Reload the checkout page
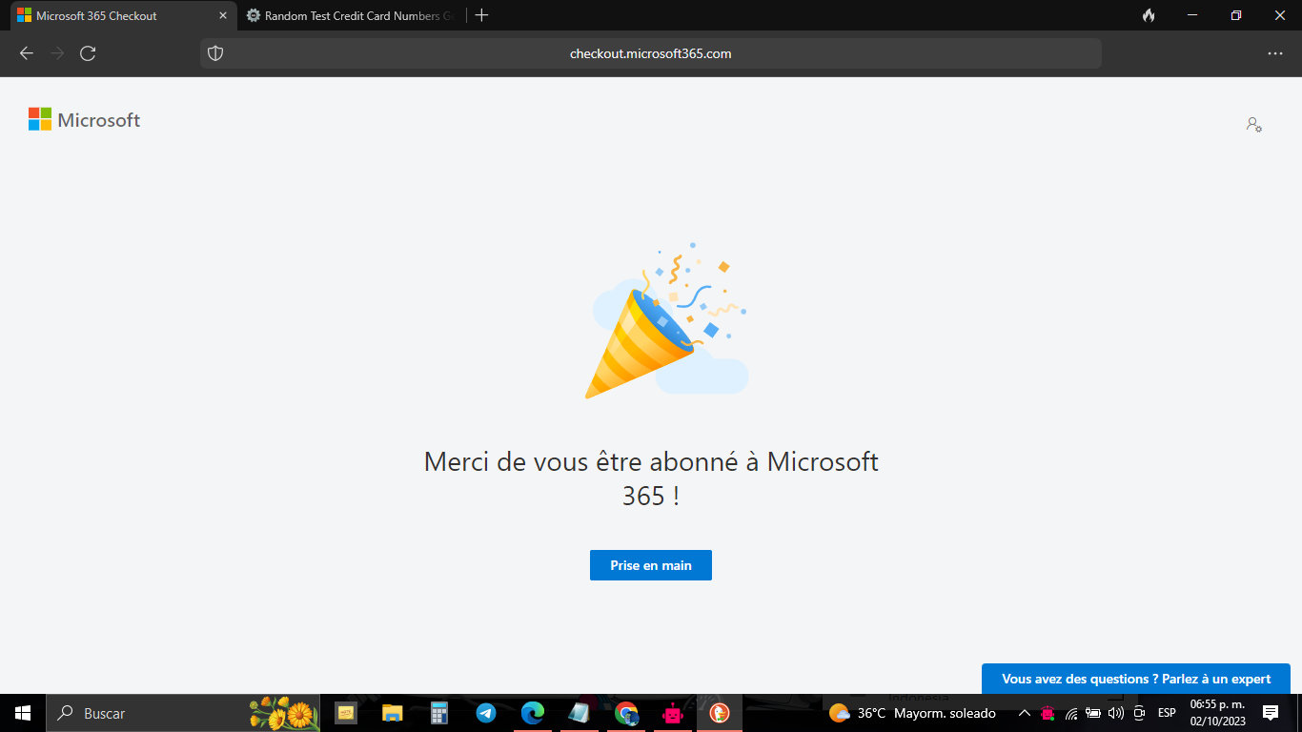The width and height of the screenshot is (1302, 732). click(88, 53)
